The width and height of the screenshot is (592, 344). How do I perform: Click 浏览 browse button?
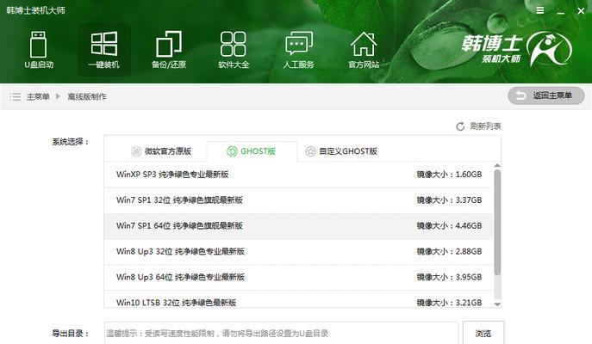pyautogui.click(x=483, y=333)
